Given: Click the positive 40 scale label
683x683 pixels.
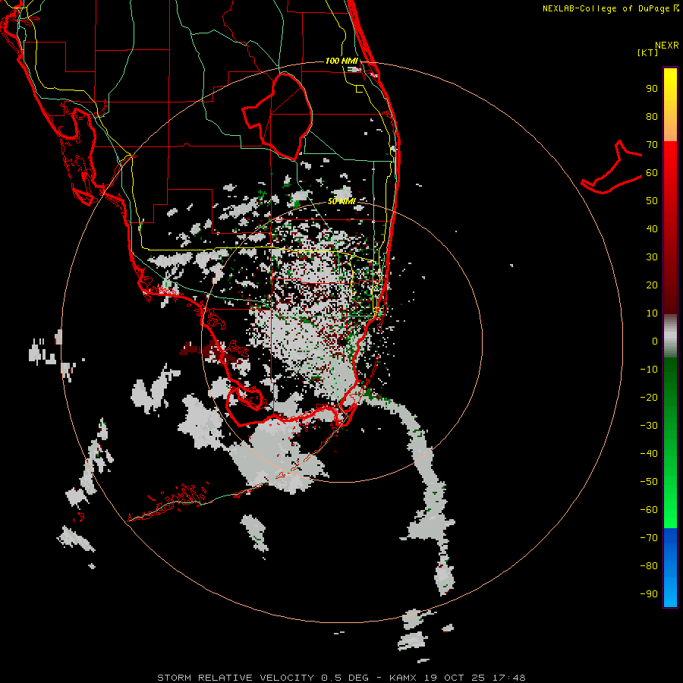Looking at the screenshot, I should pos(652,228).
